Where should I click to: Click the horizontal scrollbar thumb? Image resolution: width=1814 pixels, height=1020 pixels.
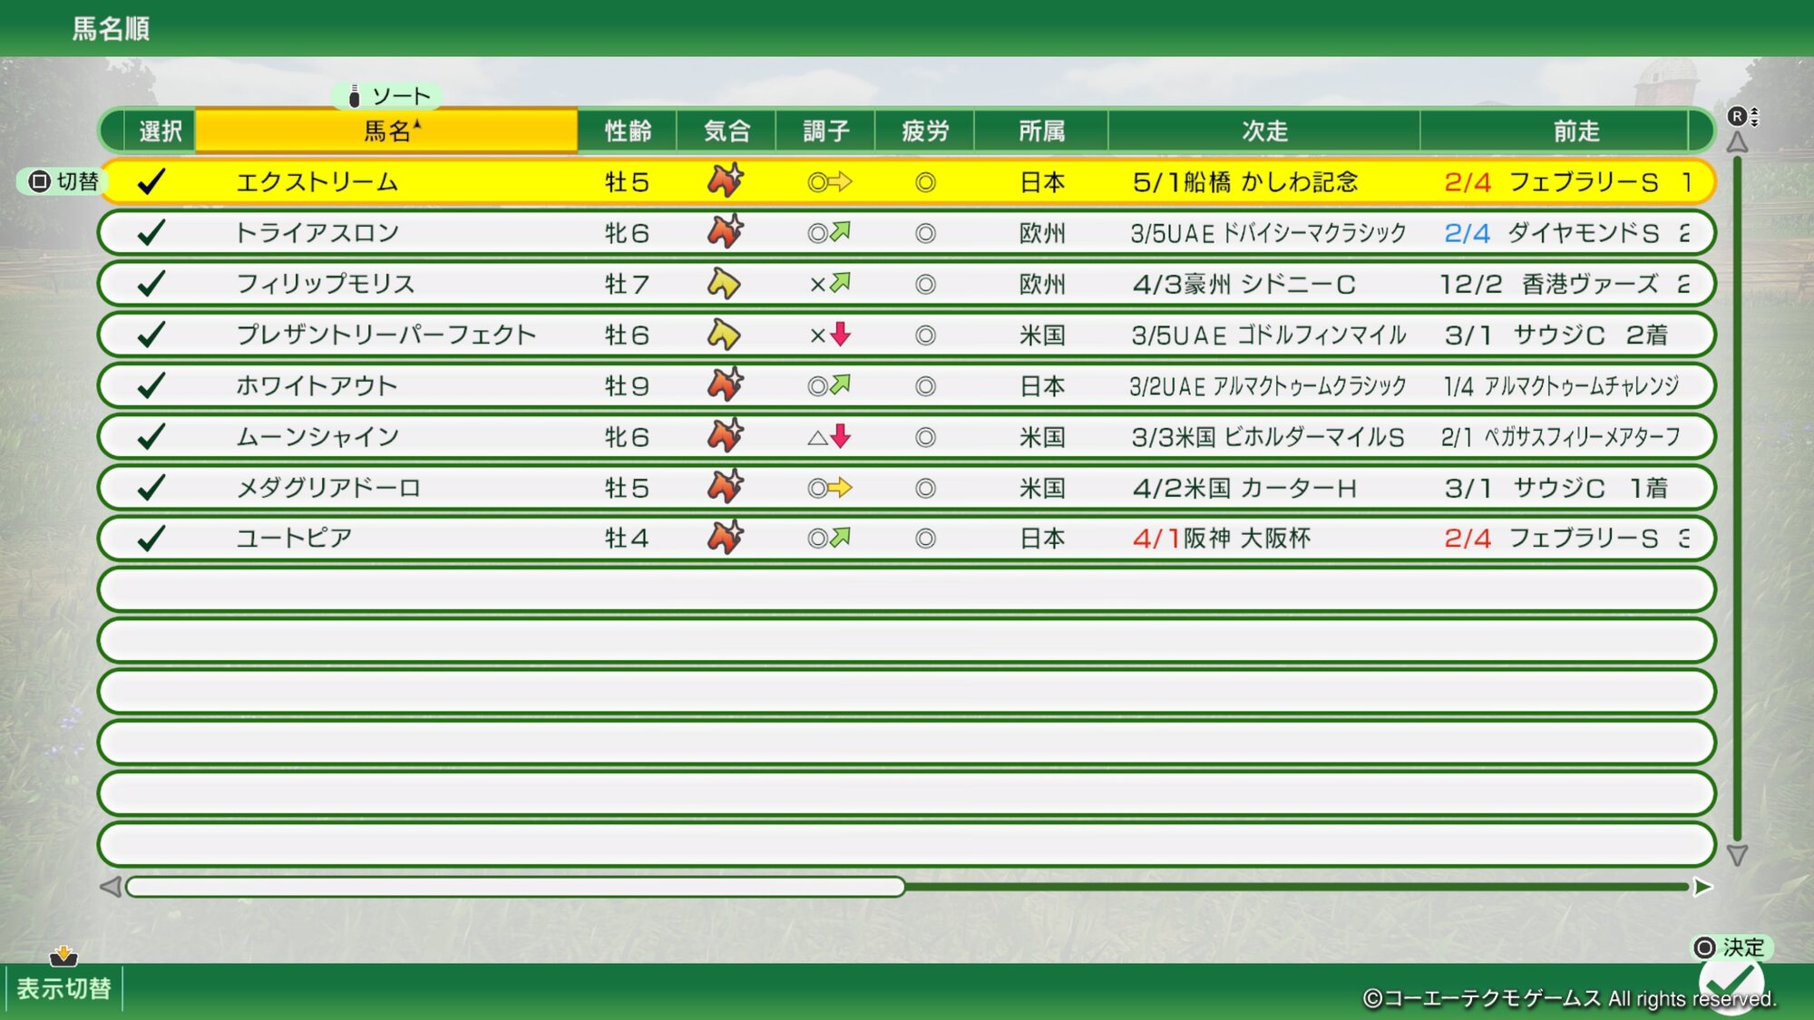point(515,887)
